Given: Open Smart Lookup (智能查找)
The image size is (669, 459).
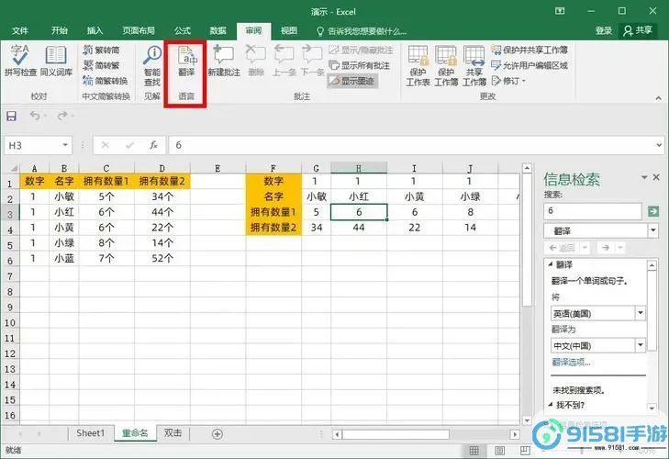Looking at the screenshot, I should 152,65.
